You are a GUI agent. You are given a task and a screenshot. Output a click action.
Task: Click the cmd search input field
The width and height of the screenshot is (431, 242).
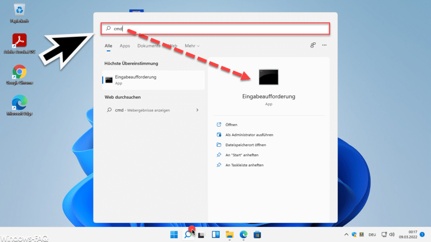point(215,29)
